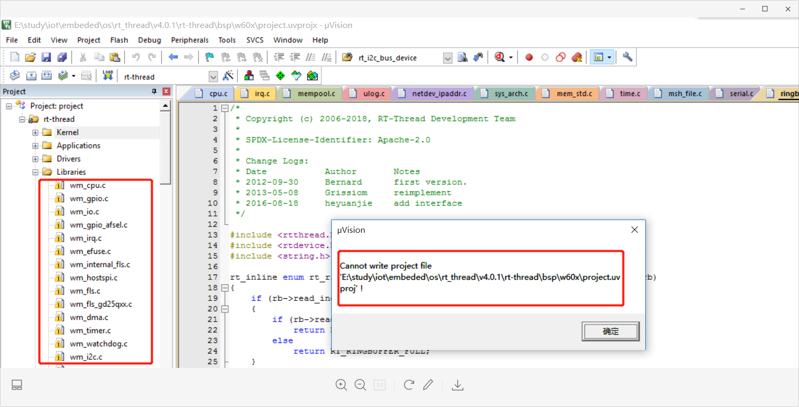
Task: Open debug button dropdown arrow
Action: click(511, 58)
